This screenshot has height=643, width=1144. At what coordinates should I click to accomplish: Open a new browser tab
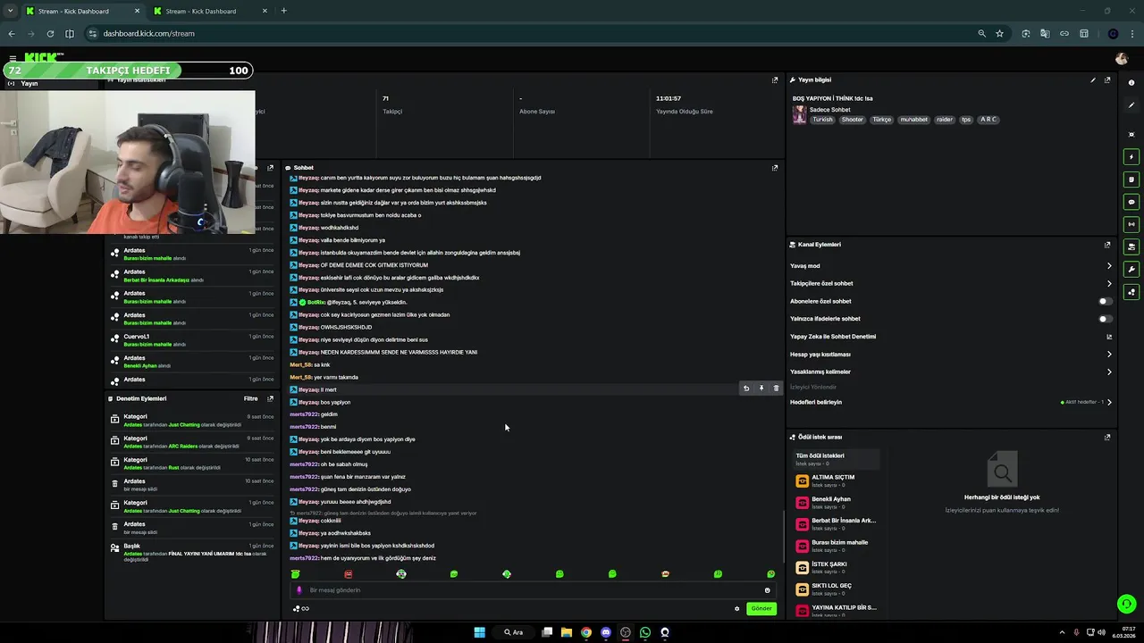click(283, 11)
